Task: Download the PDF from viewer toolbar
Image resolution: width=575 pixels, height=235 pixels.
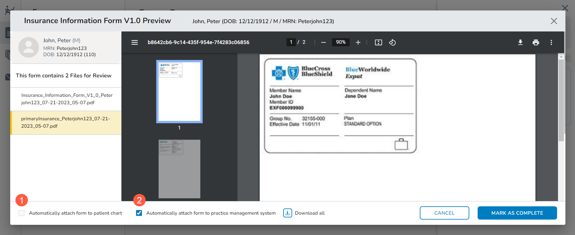Action: 520,43
